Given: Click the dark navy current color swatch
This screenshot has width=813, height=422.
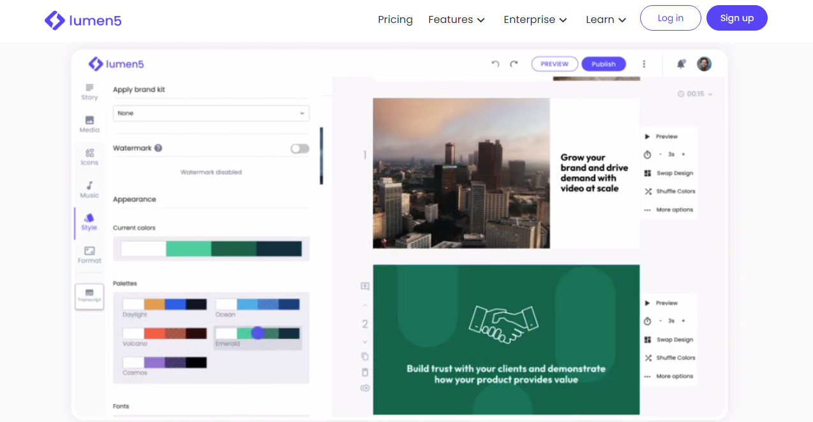Looking at the screenshot, I should pos(279,249).
